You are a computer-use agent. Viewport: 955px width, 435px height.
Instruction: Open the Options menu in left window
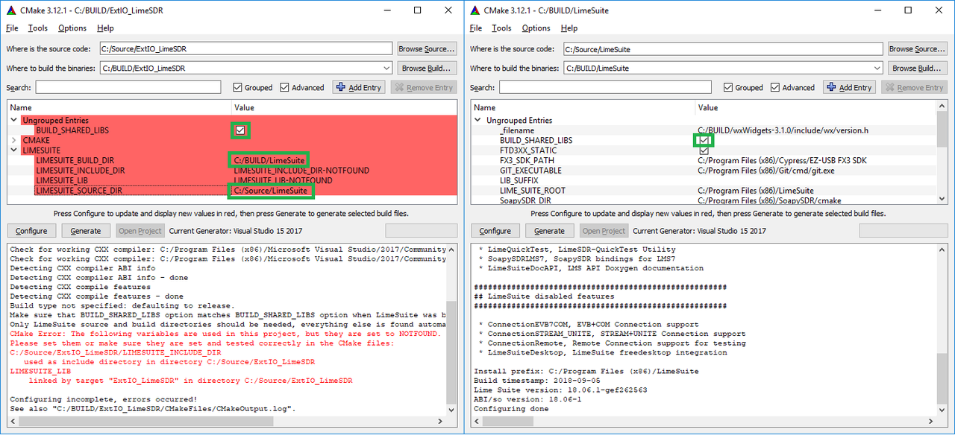point(72,28)
